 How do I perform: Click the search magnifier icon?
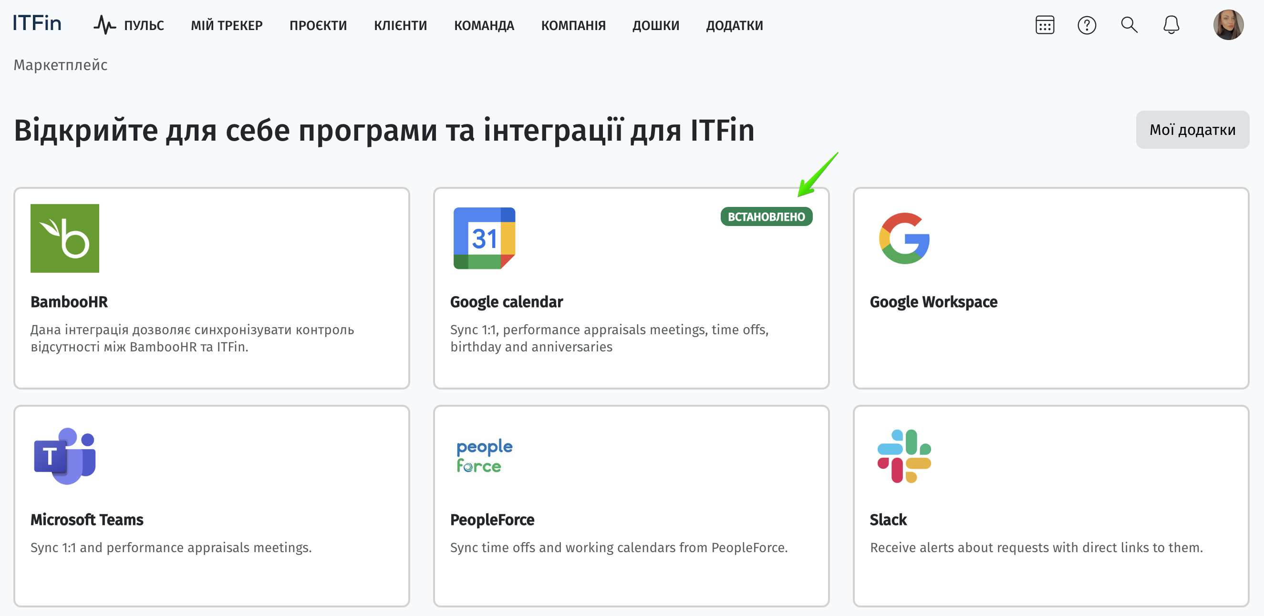[1129, 24]
